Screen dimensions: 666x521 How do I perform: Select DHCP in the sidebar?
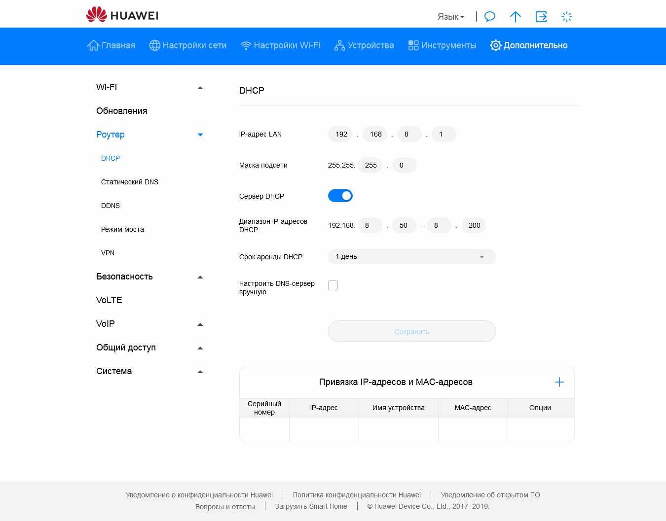(111, 158)
